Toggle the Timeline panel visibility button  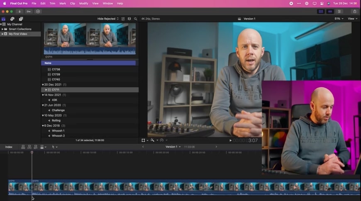coord(330,11)
